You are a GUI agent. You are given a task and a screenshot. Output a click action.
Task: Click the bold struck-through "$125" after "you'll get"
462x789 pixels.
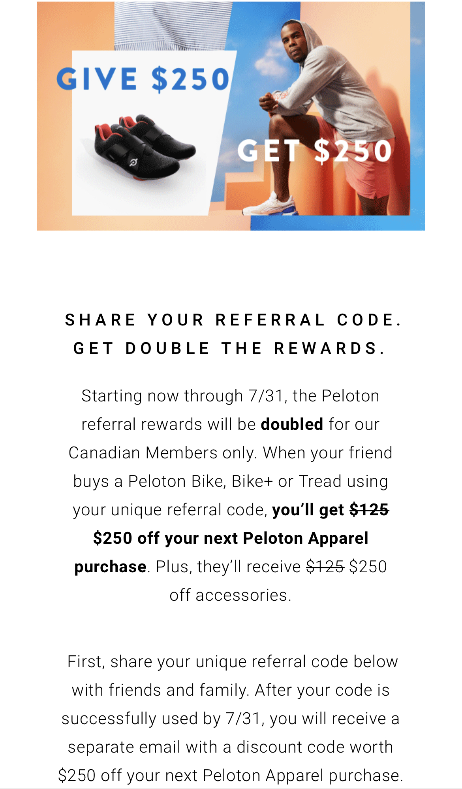[x=369, y=510]
